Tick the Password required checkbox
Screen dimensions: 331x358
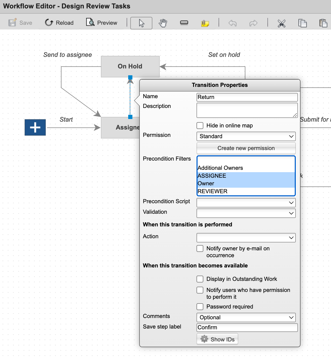pyautogui.click(x=200, y=307)
